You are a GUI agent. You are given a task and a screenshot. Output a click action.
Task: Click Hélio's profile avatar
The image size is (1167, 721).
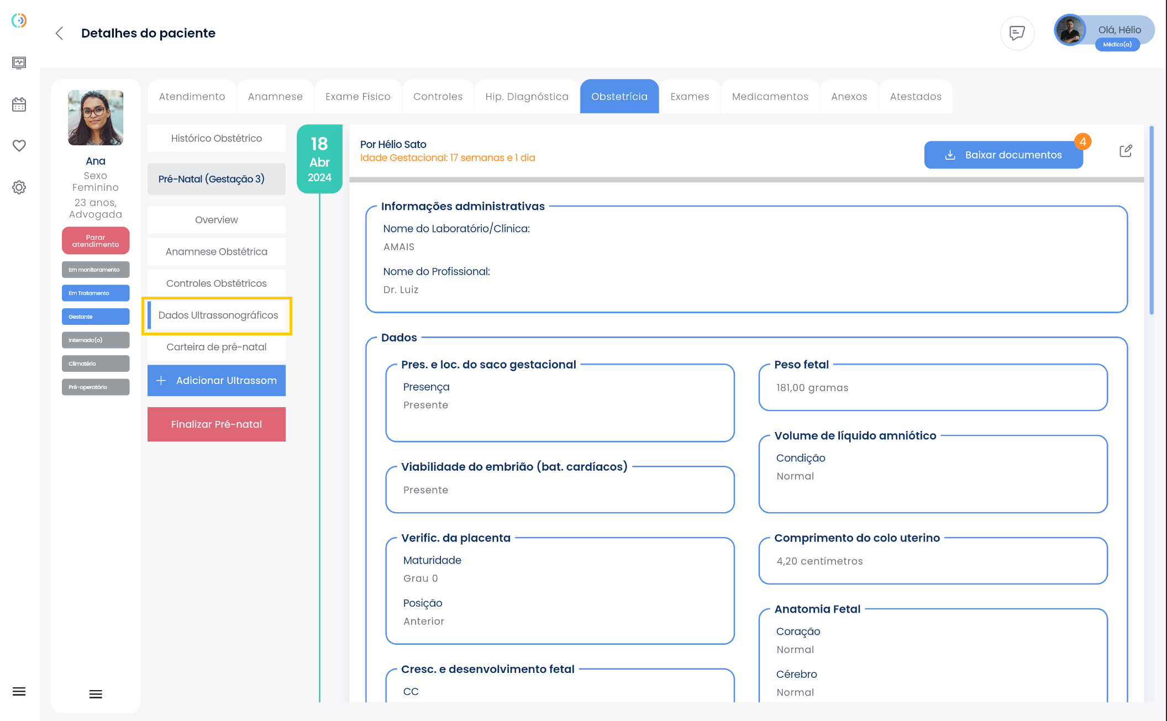[x=1071, y=30]
